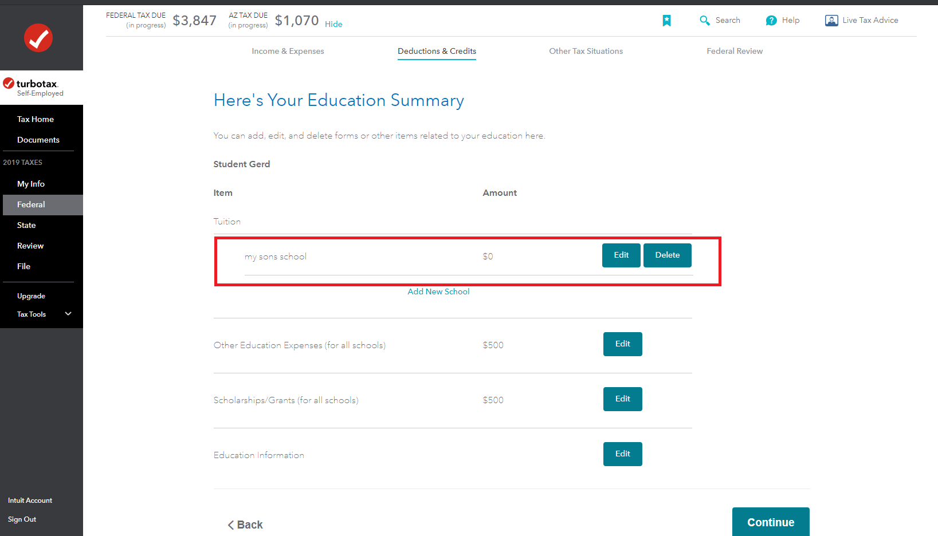Image resolution: width=938 pixels, height=536 pixels.
Task: Click the TurboTax red checkmark logo
Action: click(38, 38)
